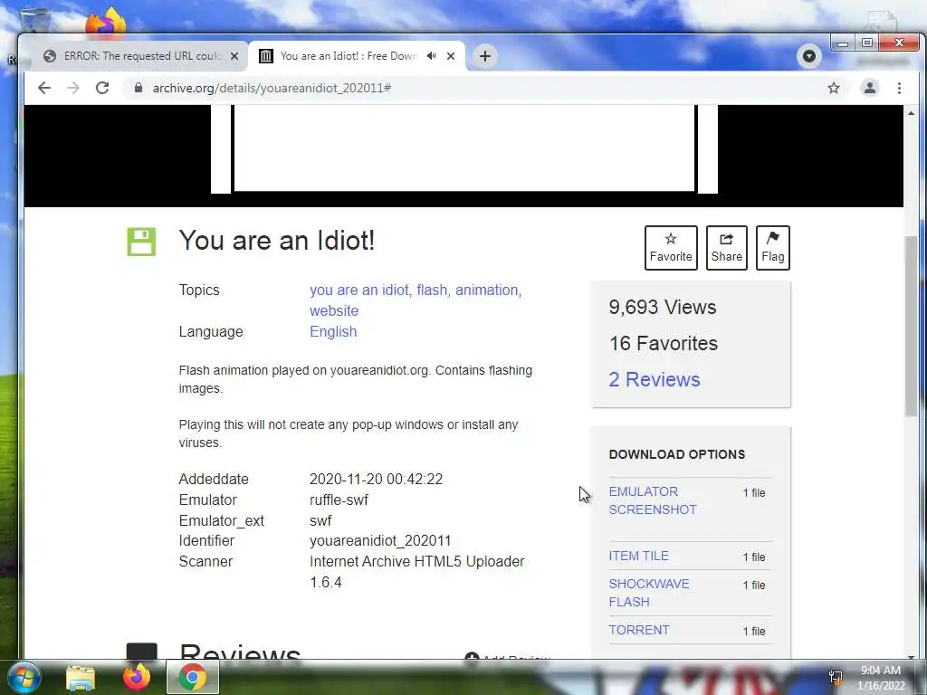
Task: Click the identifier youareanidiot_202011 text
Action: coord(380,541)
